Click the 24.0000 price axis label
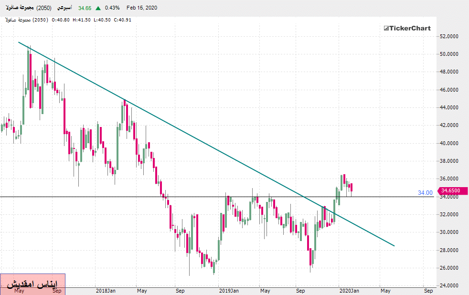Viewport: 469px width, 295px height. click(450, 286)
